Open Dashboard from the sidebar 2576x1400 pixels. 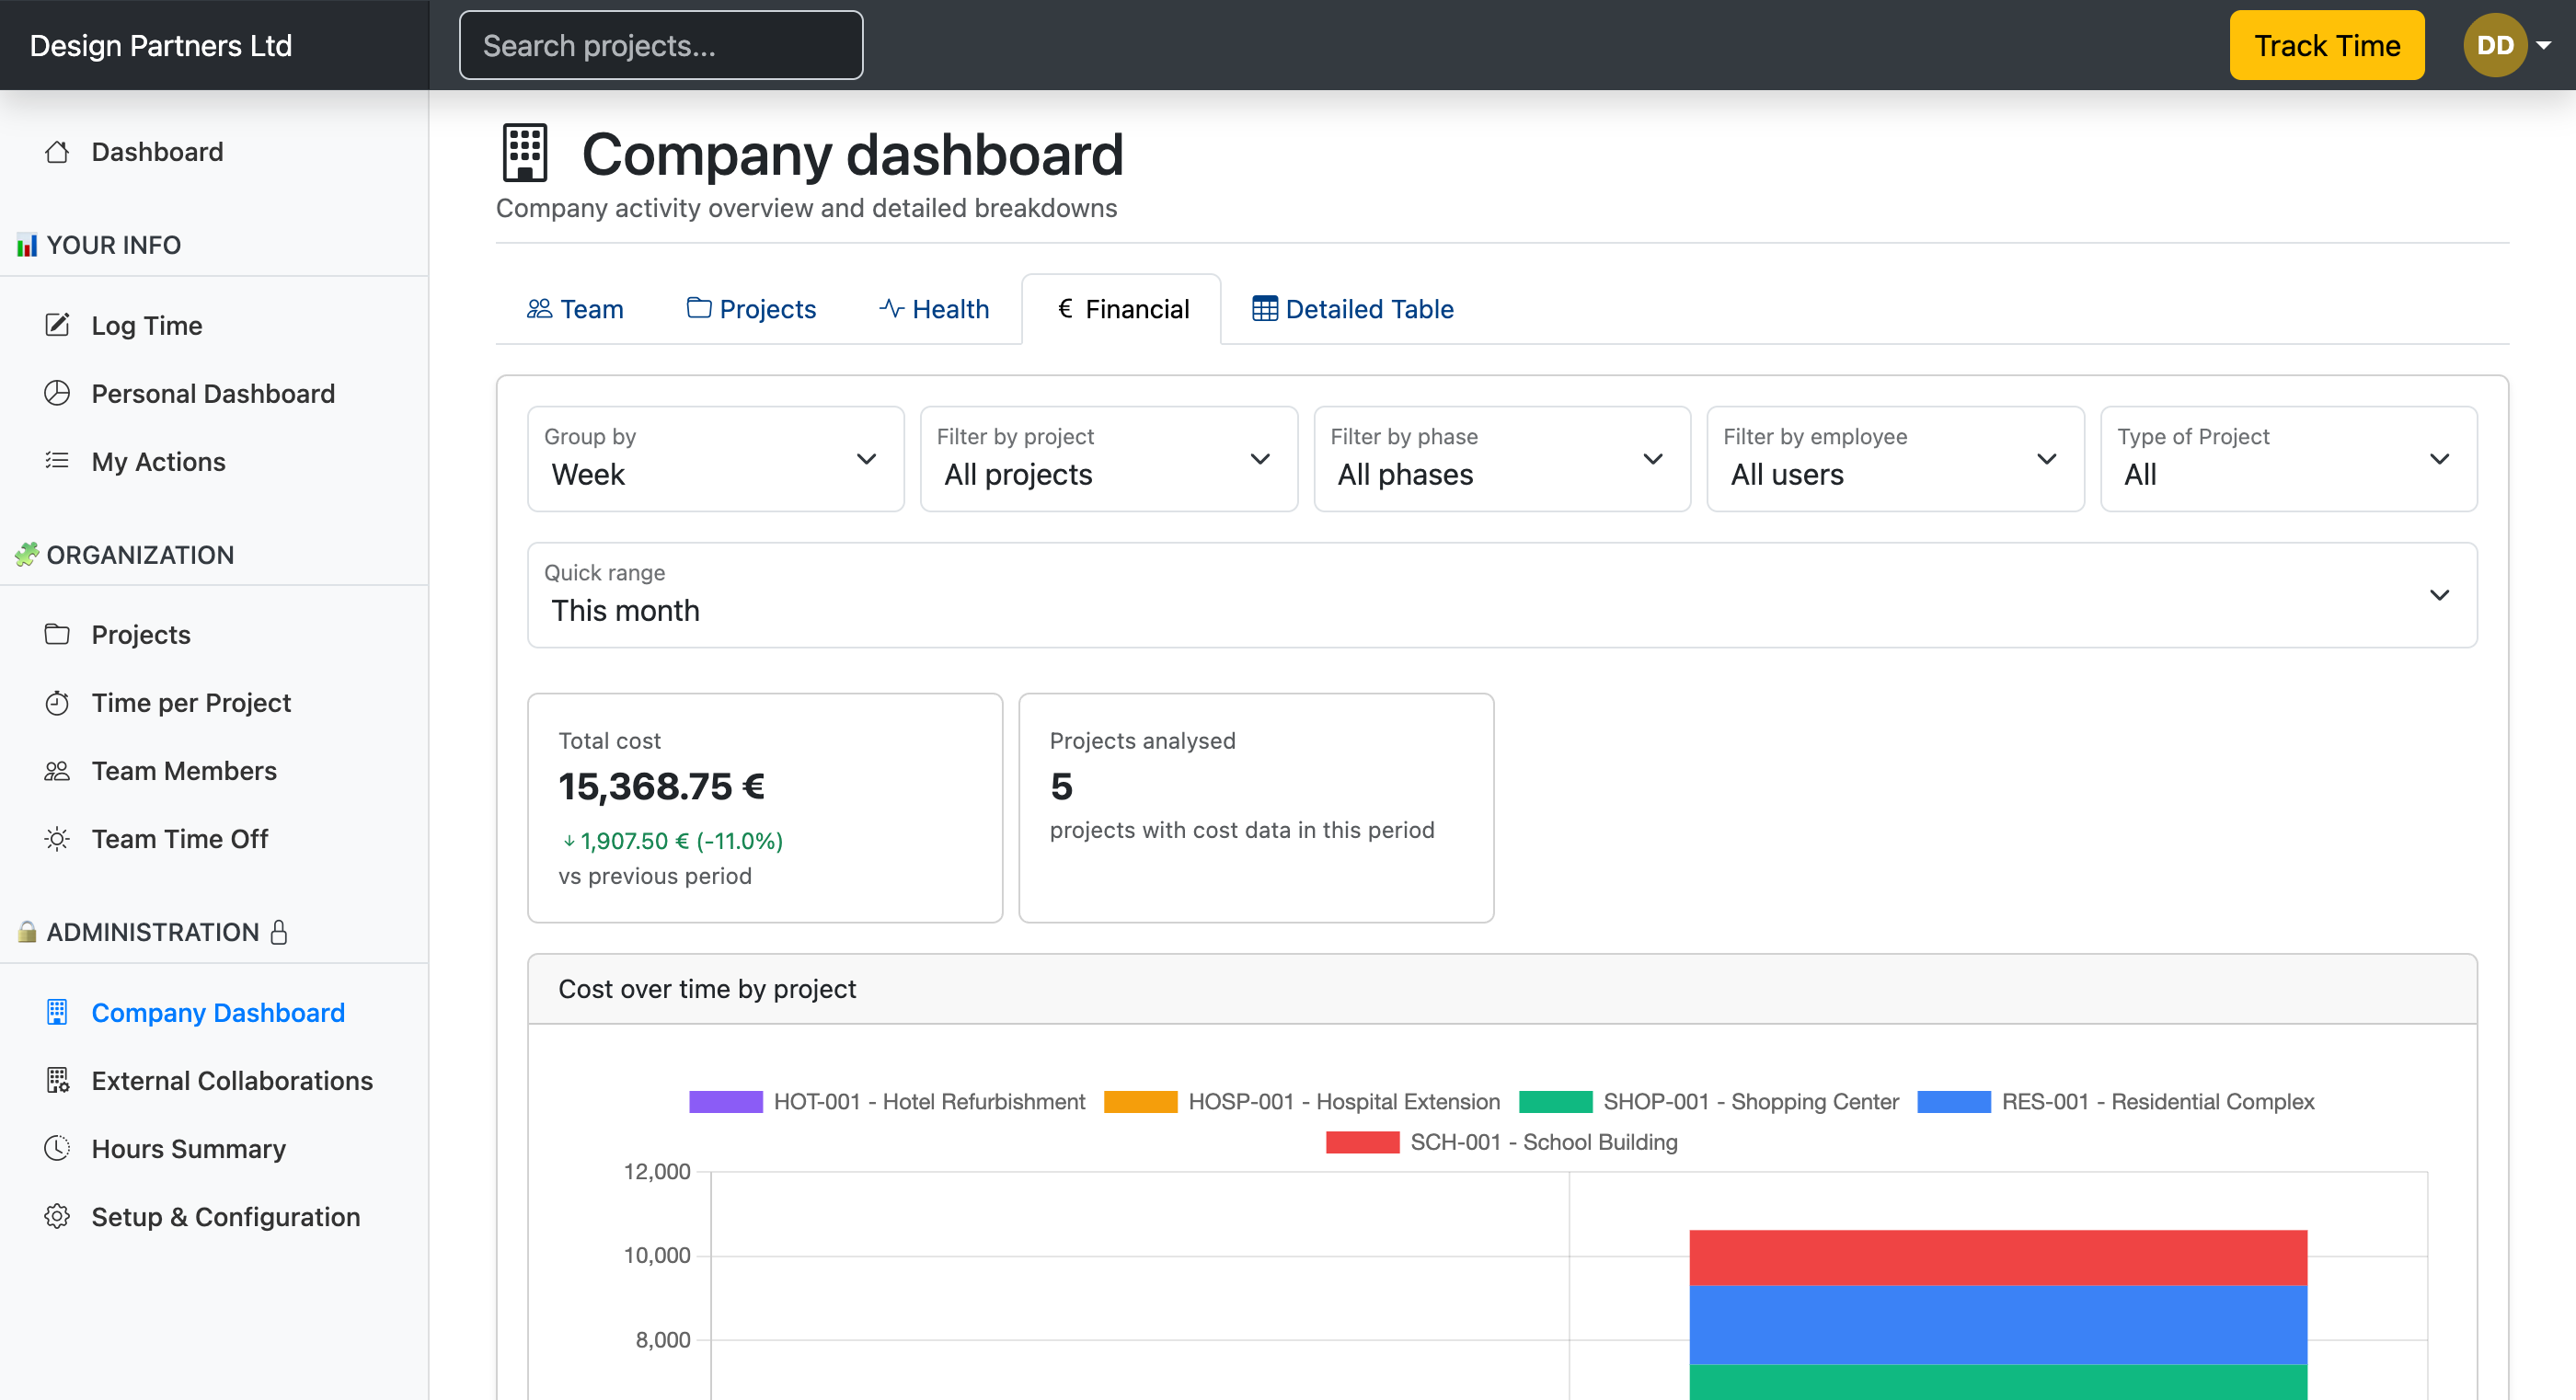point(157,152)
